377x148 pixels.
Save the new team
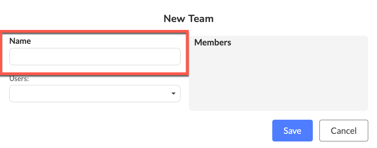292,131
